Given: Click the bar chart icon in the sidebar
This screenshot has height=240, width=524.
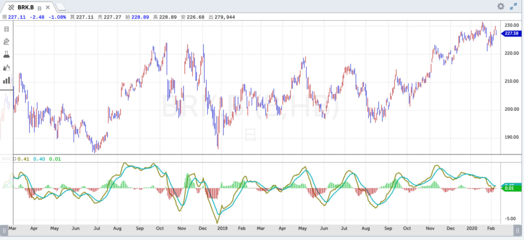Looking at the screenshot, I should [x=6, y=80].
